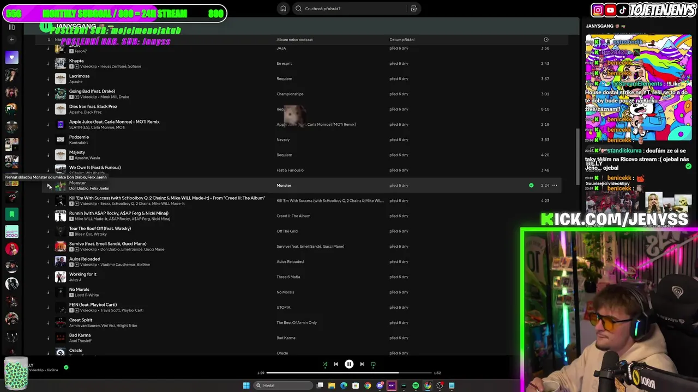Open album link "UTOPIA"

[x=284, y=308]
